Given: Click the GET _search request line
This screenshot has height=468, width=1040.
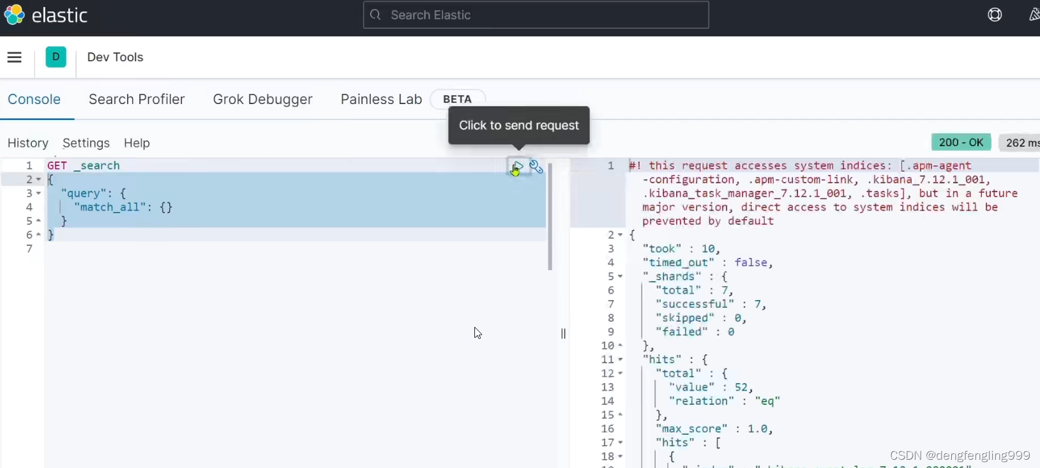Looking at the screenshot, I should (x=84, y=165).
